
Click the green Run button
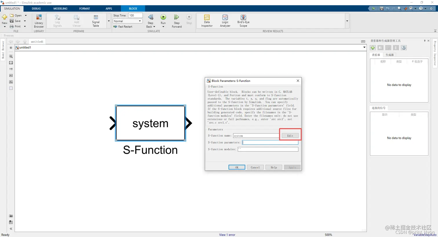(x=163, y=17)
